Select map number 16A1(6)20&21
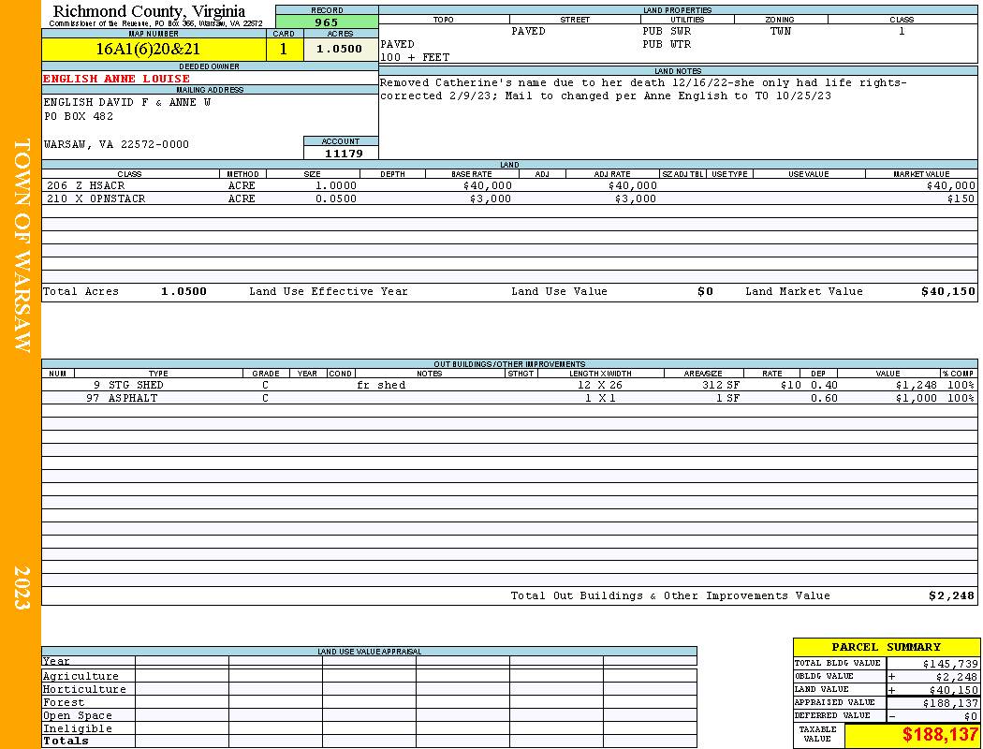Image resolution: width=983 pixels, height=749 pixels. 154,49
